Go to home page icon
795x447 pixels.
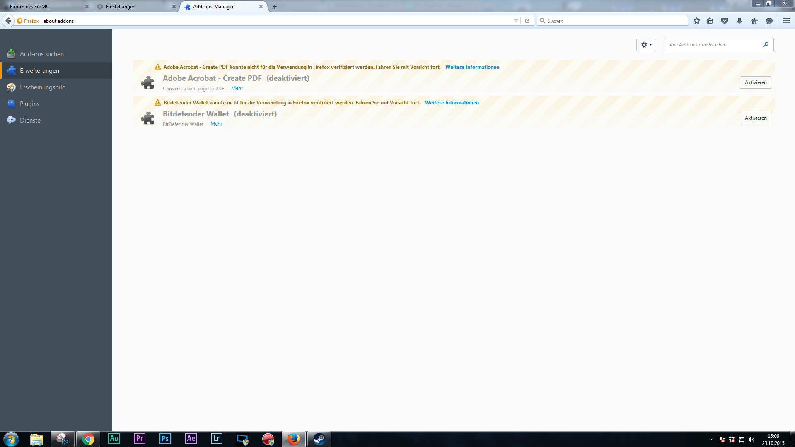(x=754, y=21)
